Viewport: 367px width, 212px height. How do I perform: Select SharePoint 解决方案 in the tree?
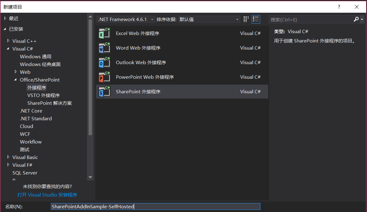click(49, 103)
